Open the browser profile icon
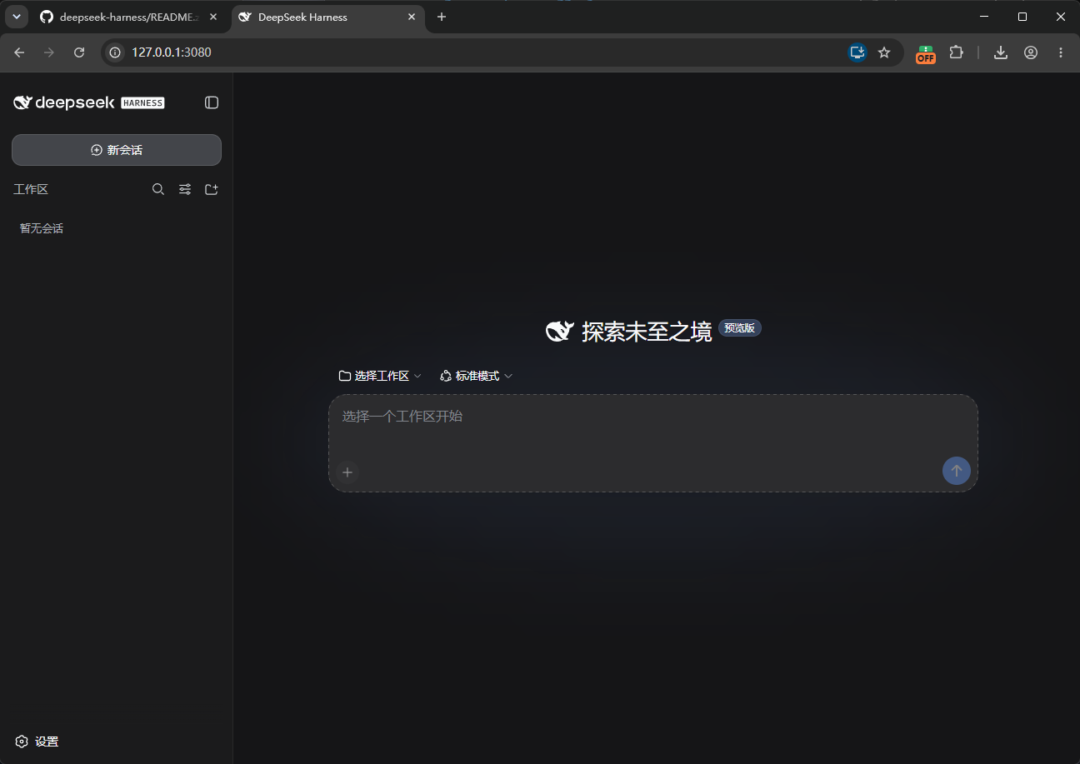 point(1031,52)
